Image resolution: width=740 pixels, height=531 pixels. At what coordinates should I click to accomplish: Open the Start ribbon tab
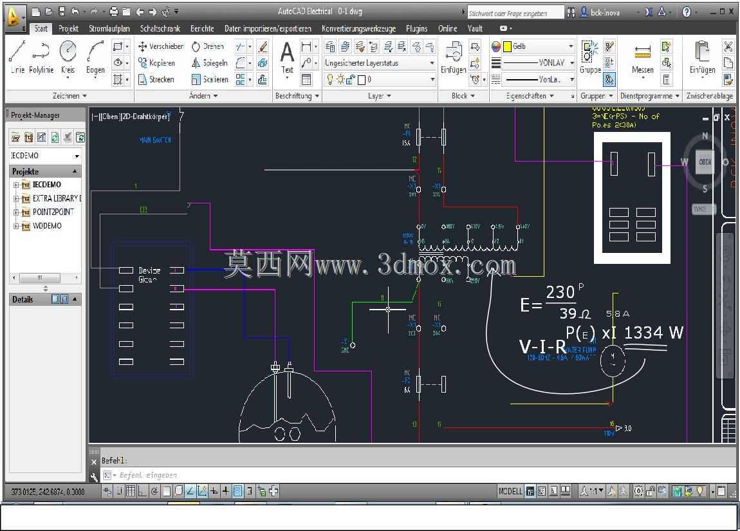pos(41,28)
